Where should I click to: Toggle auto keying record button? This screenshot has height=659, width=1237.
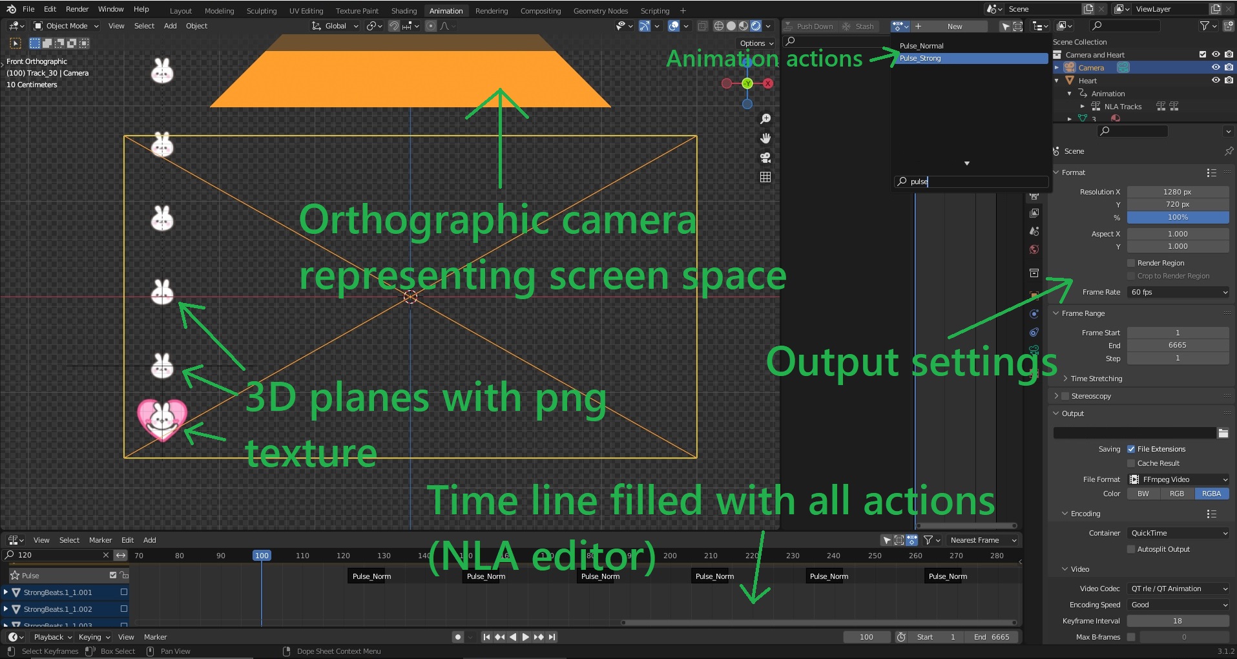[458, 637]
